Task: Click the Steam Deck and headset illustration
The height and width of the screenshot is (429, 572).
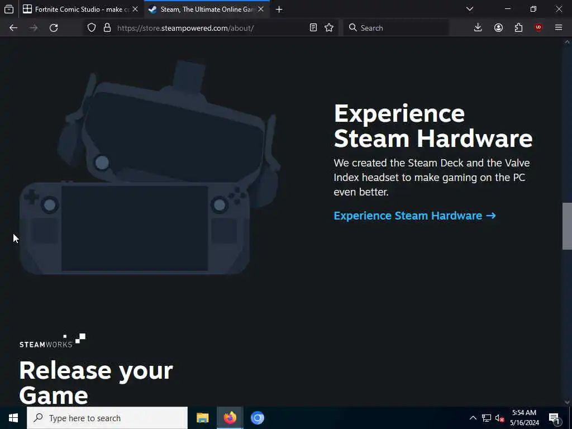Action: (150, 168)
